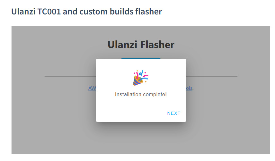Click the blue button edge above the dialog
The image size is (275, 161).
point(141,58)
